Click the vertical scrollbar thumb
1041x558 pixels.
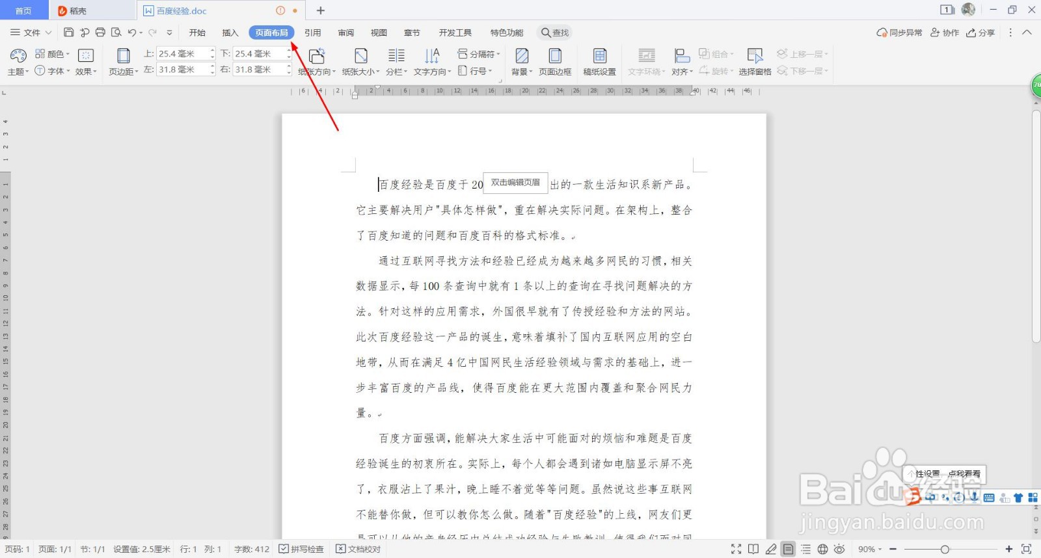[1036, 226]
